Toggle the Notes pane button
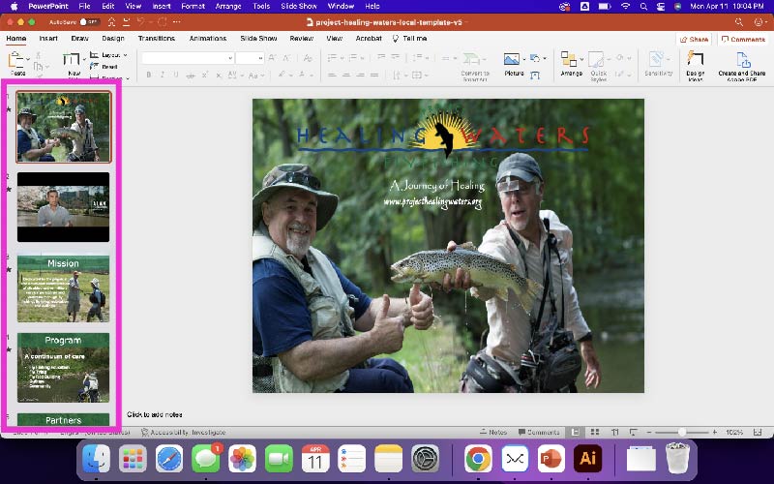774x484 pixels. point(493,432)
